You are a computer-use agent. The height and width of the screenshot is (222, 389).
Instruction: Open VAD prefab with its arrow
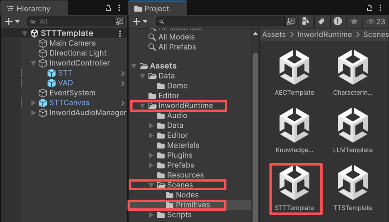[123, 84]
